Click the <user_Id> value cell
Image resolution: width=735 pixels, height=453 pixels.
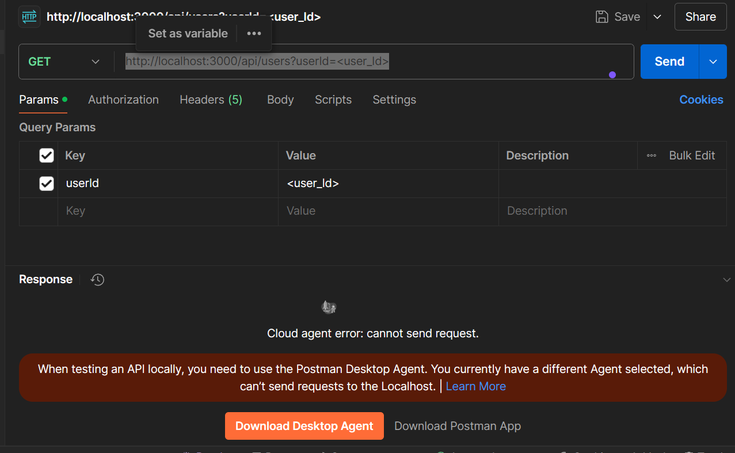[389, 184]
